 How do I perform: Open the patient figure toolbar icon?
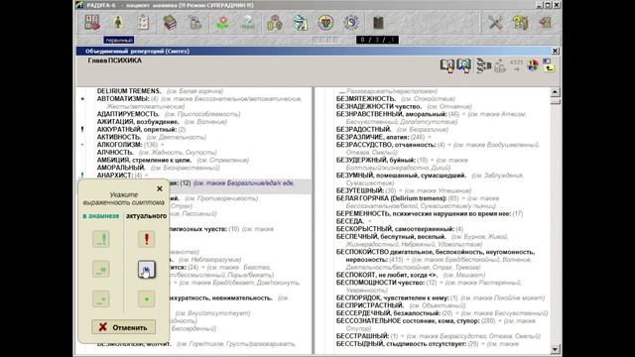point(118,23)
